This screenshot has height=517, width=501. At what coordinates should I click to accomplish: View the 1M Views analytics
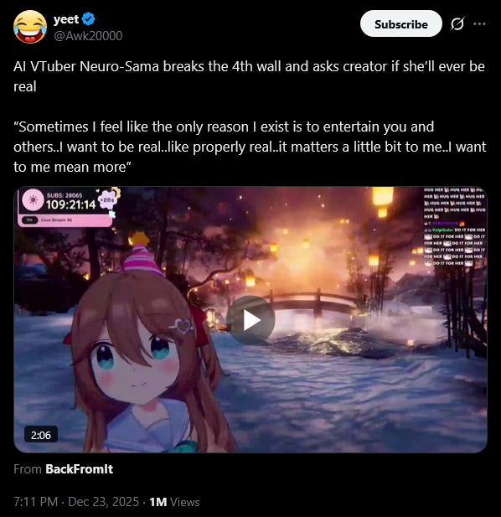pos(174,502)
